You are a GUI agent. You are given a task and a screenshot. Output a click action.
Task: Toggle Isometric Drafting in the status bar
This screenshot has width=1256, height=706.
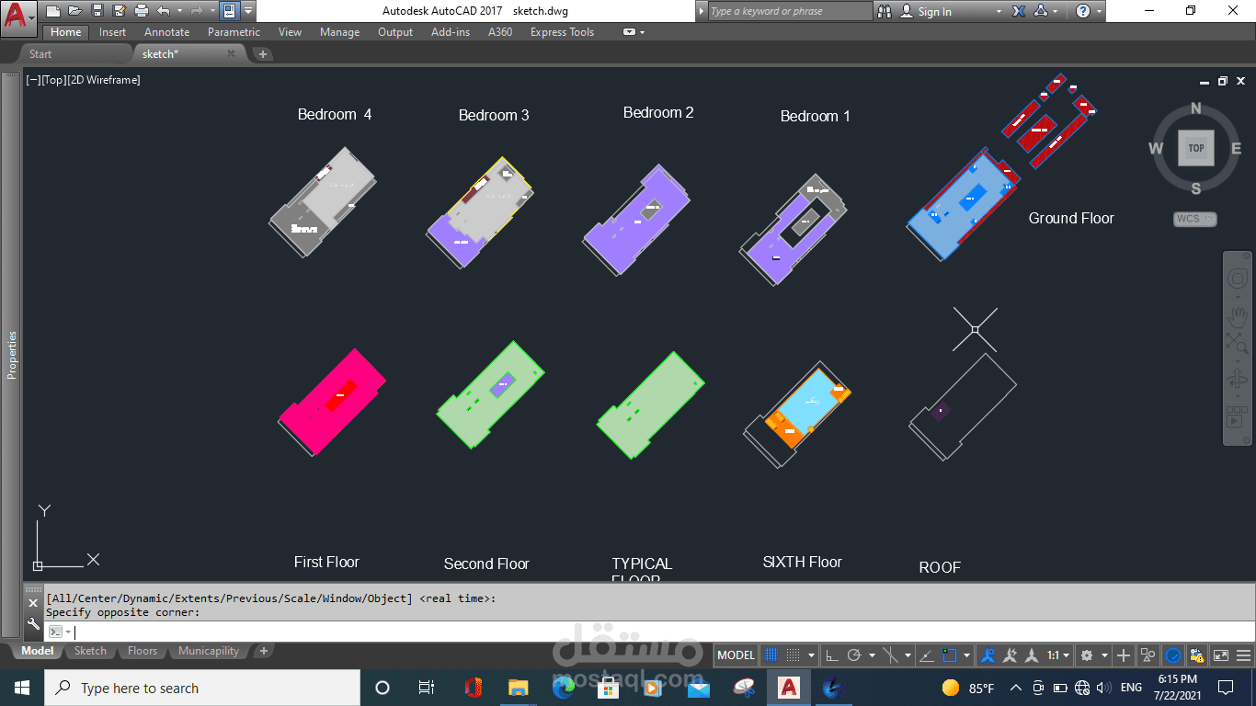coord(891,655)
